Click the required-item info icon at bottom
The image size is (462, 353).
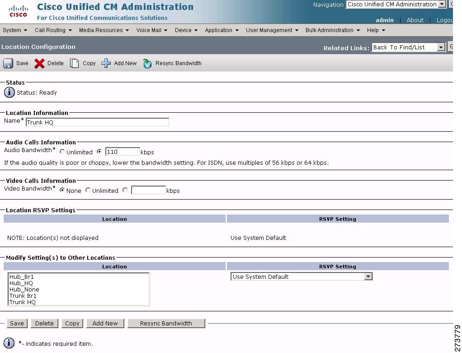[9, 343]
